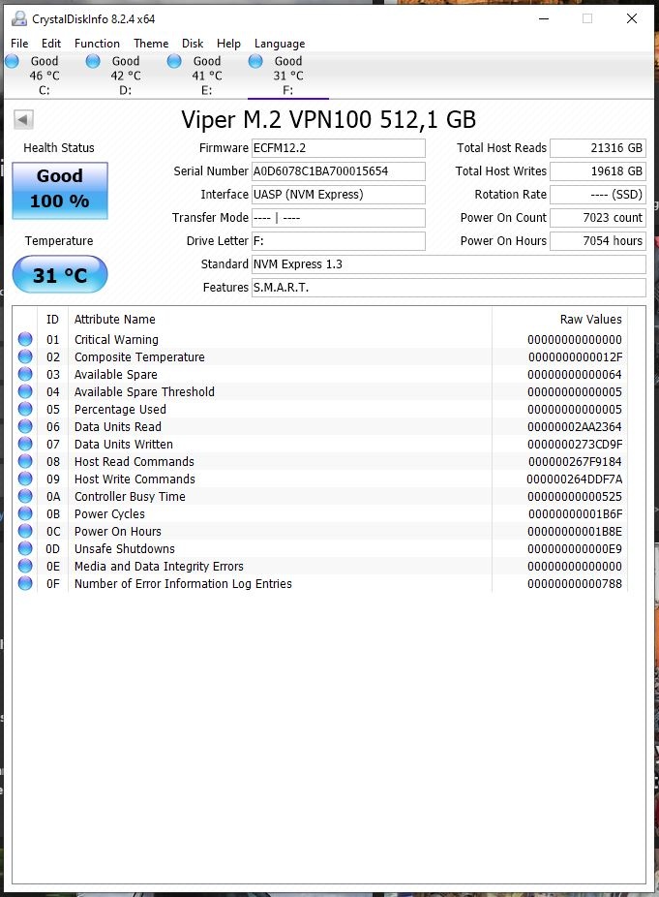The image size is (659, 897).
Task: Click status orb of Percentage Used row
Action: click(x=25, y=409)
